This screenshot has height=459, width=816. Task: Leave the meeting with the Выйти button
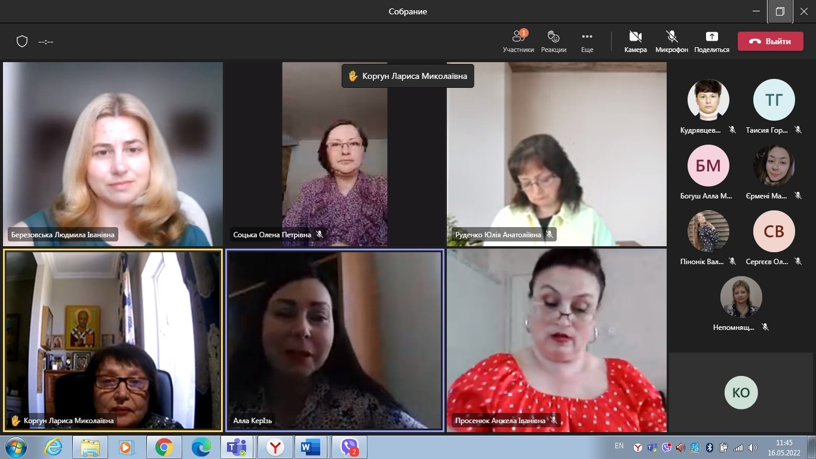click(771, 41)
